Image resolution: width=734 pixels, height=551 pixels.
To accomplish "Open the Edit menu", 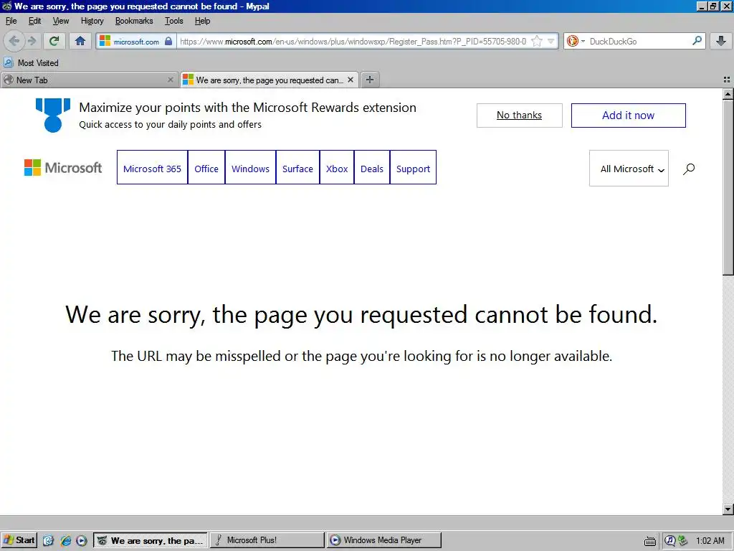I will tap(34, 21).
